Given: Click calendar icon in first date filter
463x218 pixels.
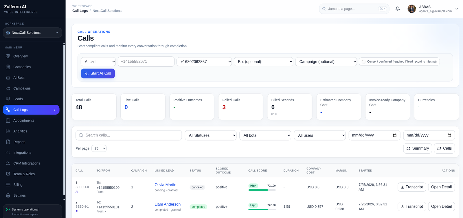Looking at the screenshot, I should (x=395, y=135).
